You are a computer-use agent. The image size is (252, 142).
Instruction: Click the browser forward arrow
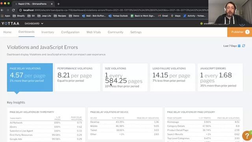pos(8,10)
